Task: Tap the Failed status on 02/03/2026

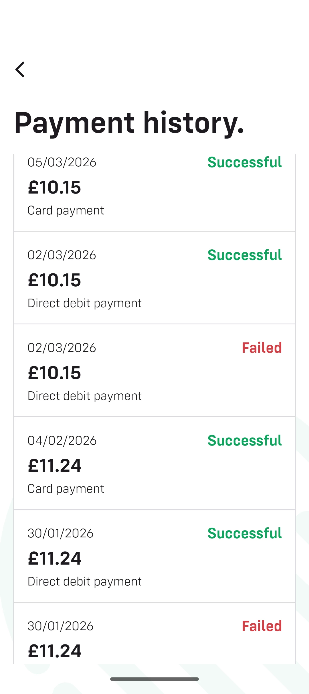Action: [262, 348]
